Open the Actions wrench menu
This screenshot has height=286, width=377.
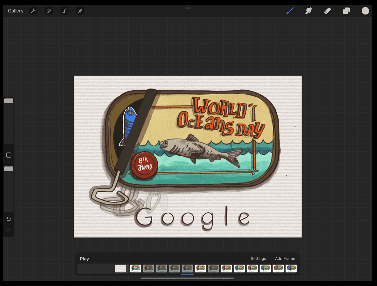point(33,11)
